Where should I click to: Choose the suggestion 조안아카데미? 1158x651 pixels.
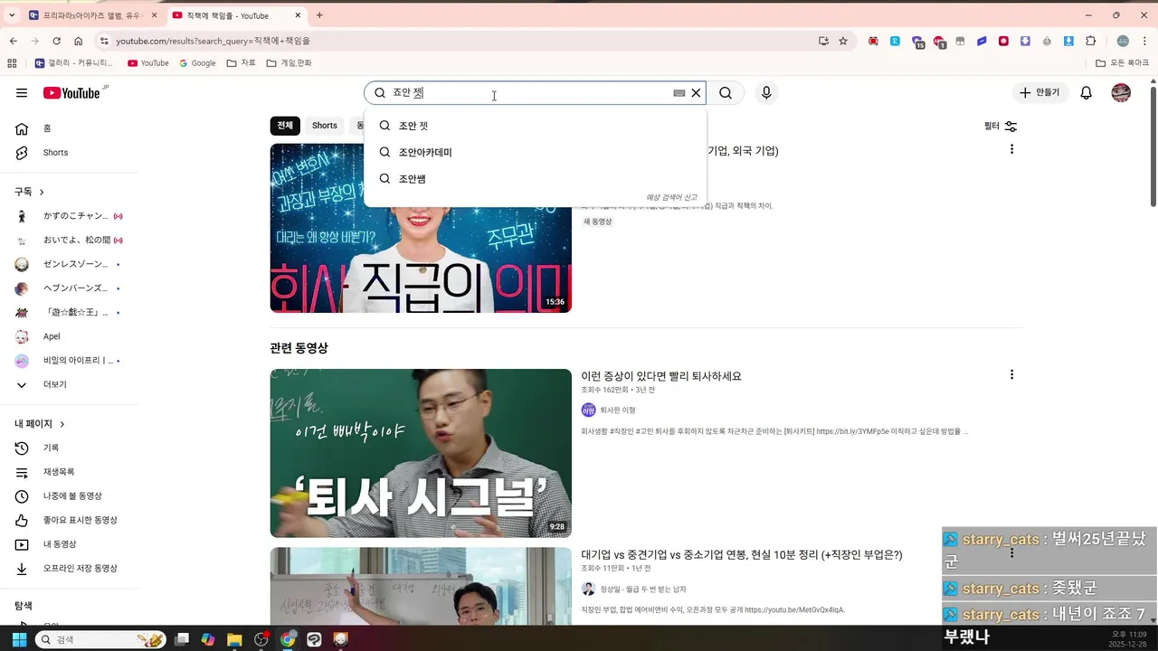pos(536,152)
